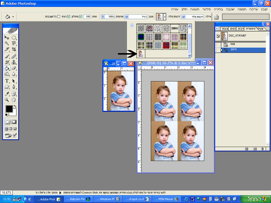The image size is (271, 203).
Task: Open the פילטר menu
Action: tap(206, 9)
